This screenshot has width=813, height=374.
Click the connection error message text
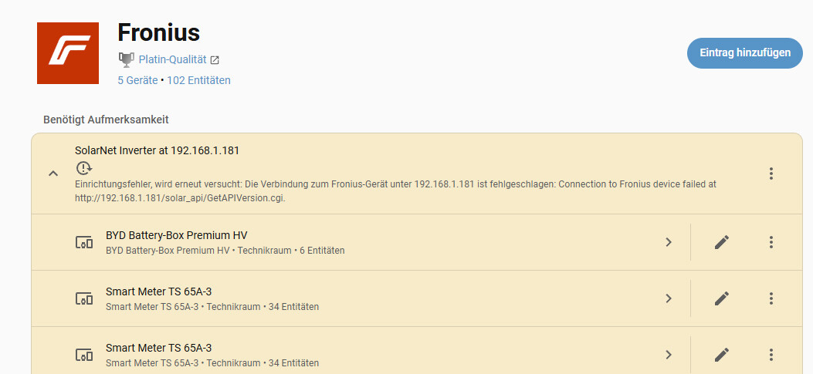point(395,191)
